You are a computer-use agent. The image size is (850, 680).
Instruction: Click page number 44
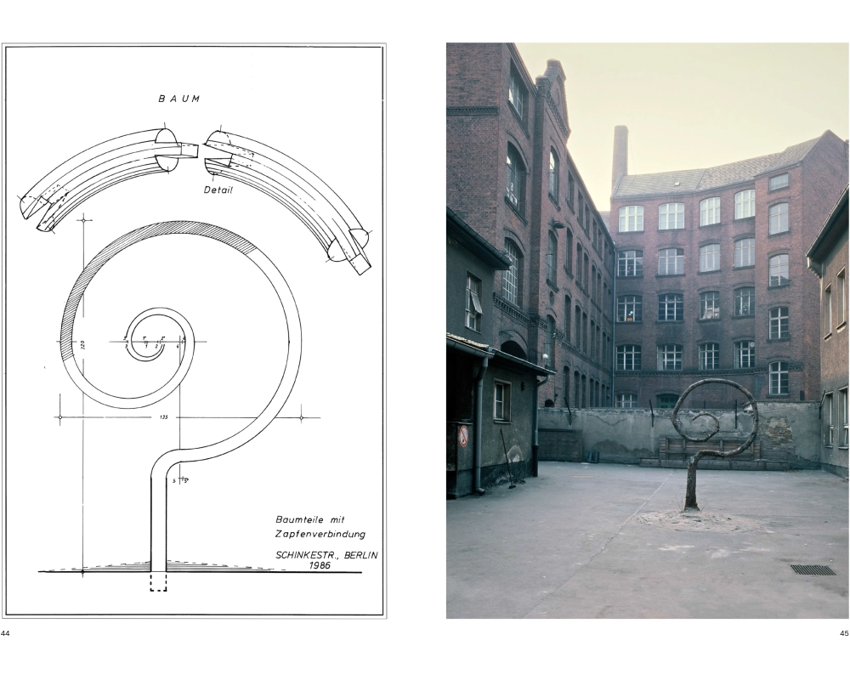click(x=6, y=632)
